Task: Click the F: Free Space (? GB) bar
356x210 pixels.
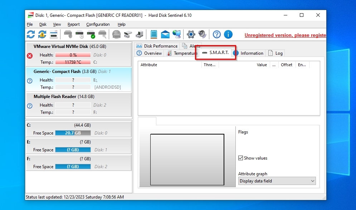Action: [73, 167]
